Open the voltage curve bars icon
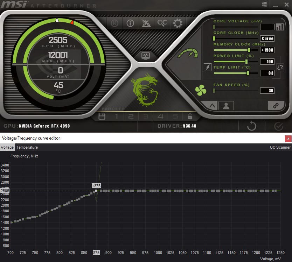The height and width of the screenshot is (262, 292). (x=280, y=27)
